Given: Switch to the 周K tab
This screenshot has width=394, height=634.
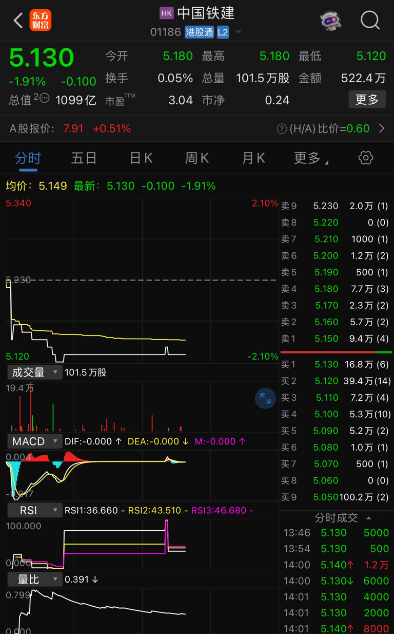Looking at the screenshot, I should pyautogui.click(x=197, y=158).
